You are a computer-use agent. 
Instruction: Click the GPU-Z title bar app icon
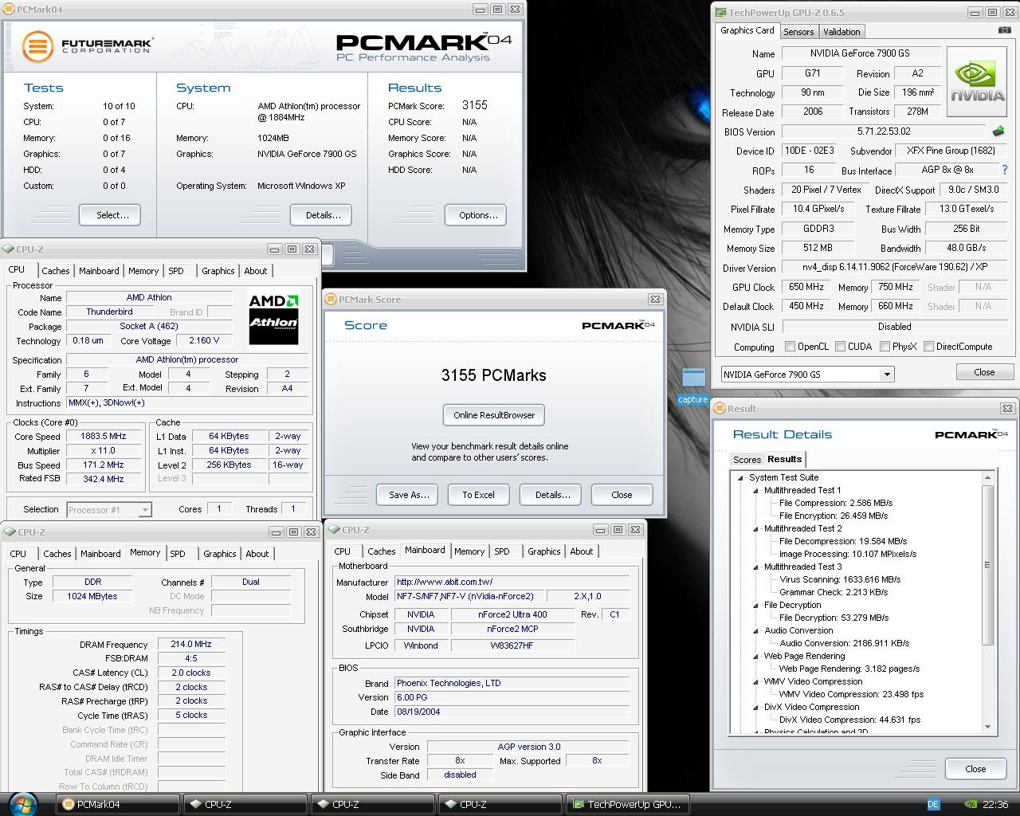(x=720, y=13)
